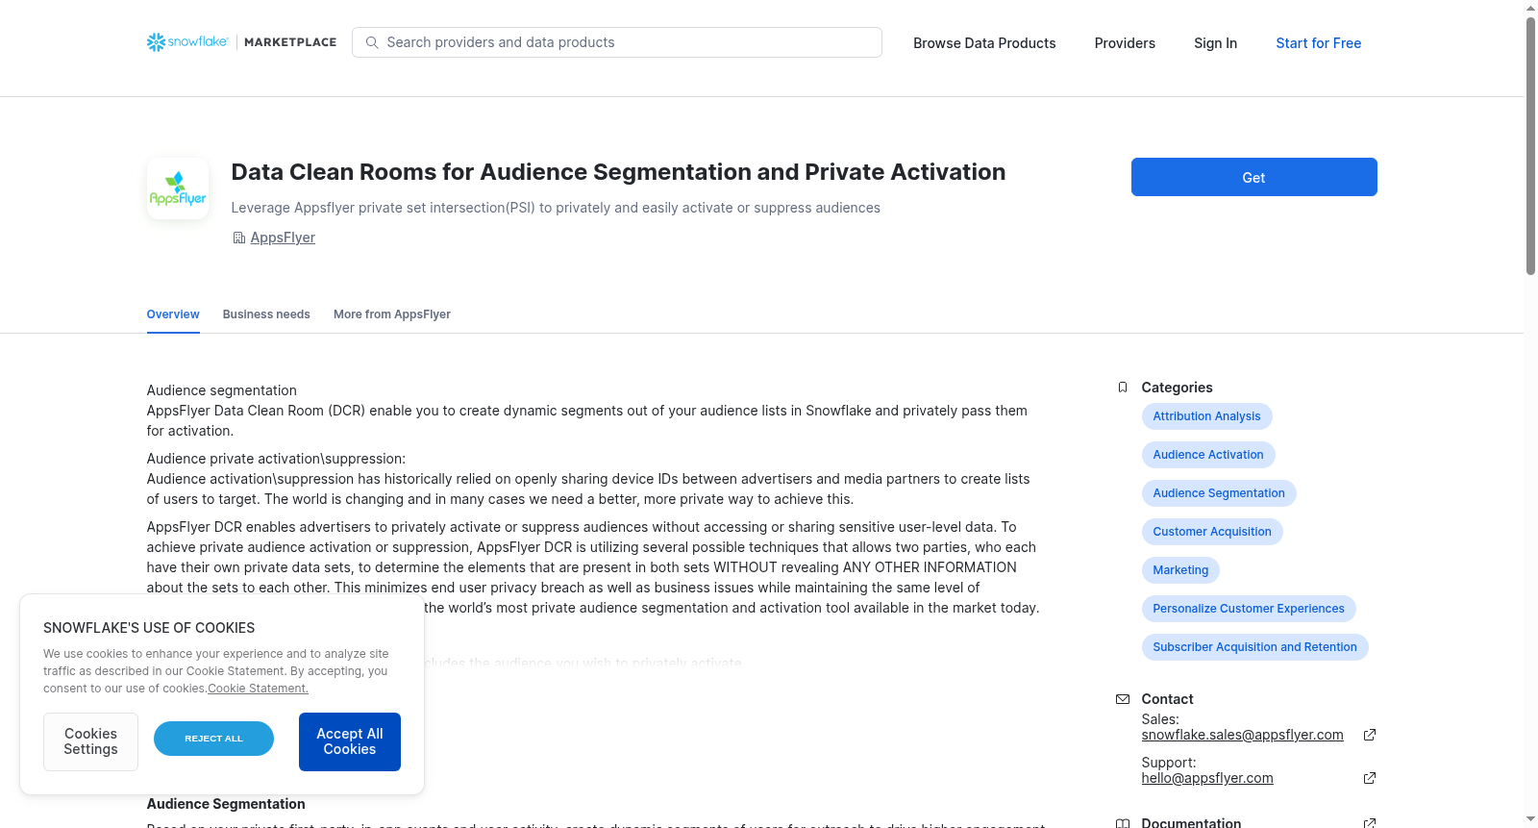Open Cookies Settings
Viewport: 1538px width, 828px height.
tap(90, 741)
